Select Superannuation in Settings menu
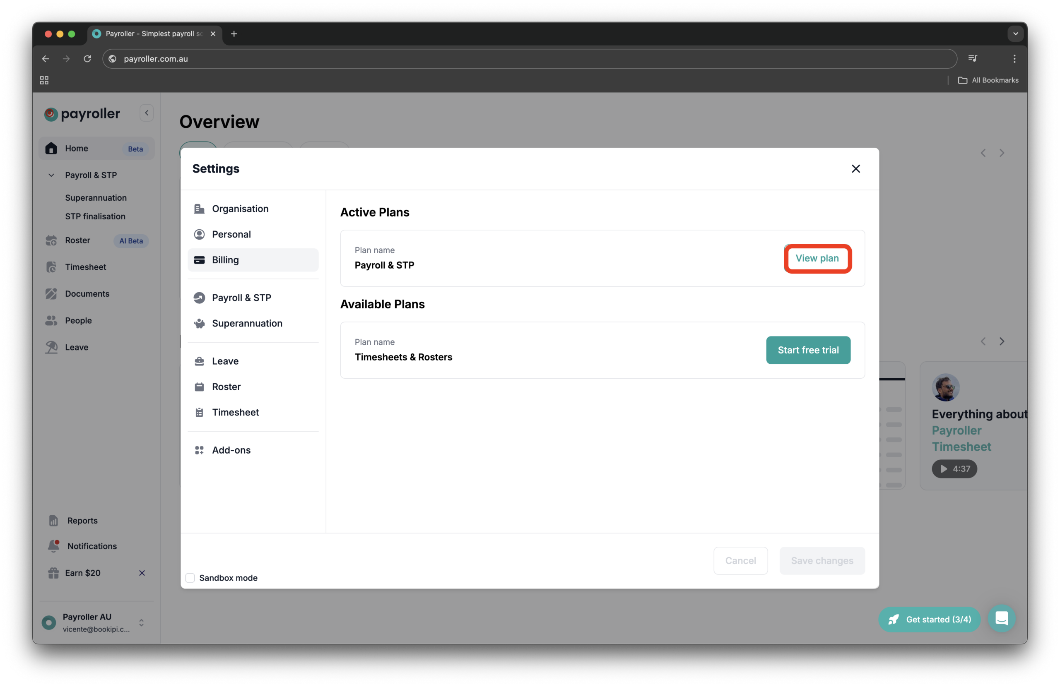The height and width of the screenshot is (687, 1060). 247,323
